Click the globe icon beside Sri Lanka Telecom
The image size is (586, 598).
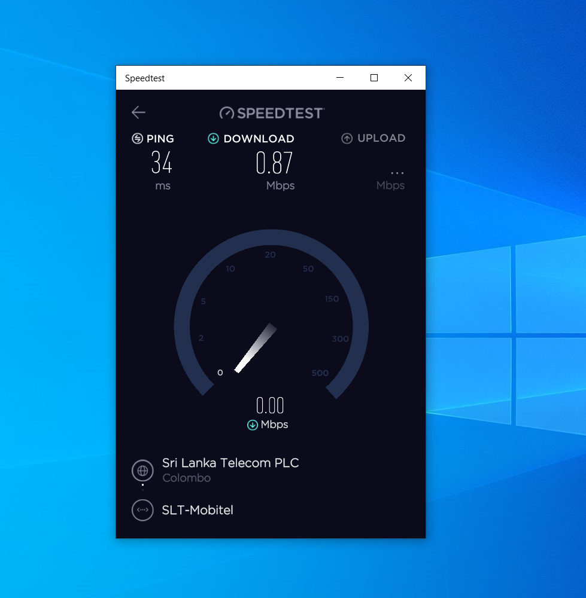[143, 471]
